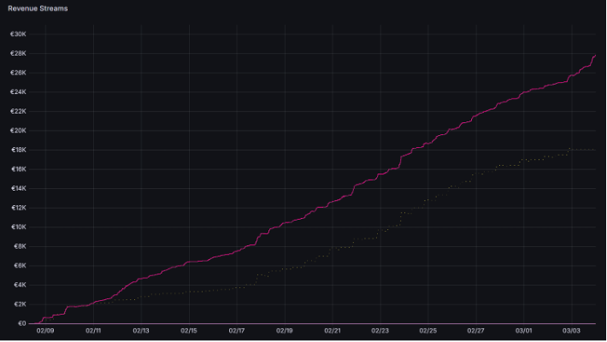Select the 02/15 date on x-axis

[189, 331]
